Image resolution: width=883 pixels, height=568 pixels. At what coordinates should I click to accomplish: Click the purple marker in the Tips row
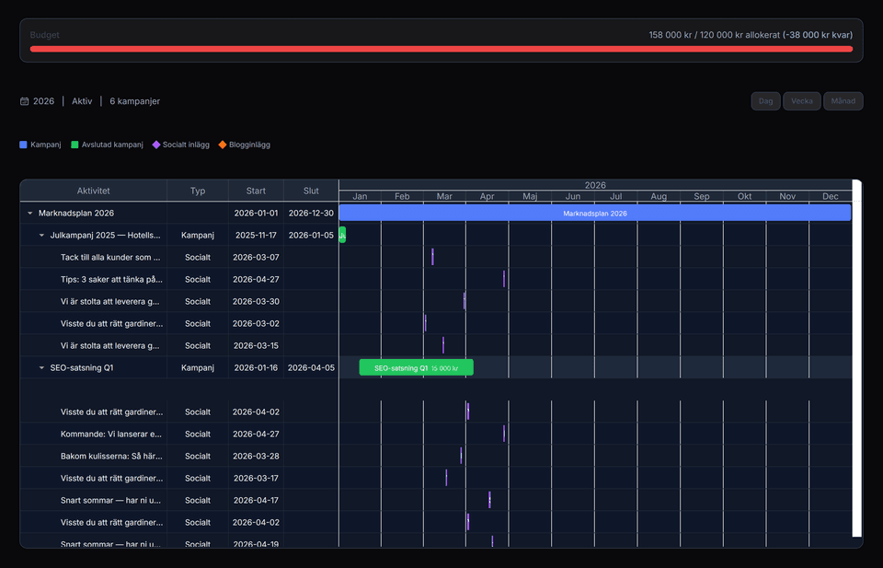[504, 279]
